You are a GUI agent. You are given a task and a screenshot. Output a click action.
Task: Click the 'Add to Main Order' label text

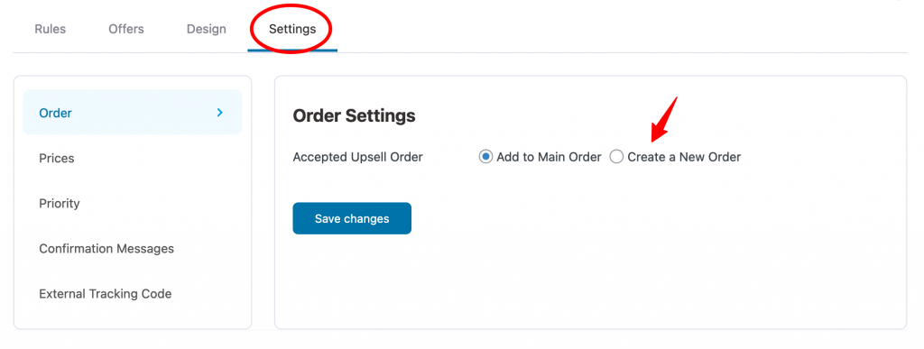point(550,157)
